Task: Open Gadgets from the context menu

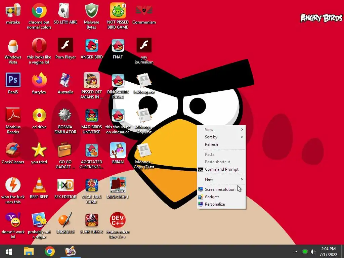Action: tap(221, 197)
